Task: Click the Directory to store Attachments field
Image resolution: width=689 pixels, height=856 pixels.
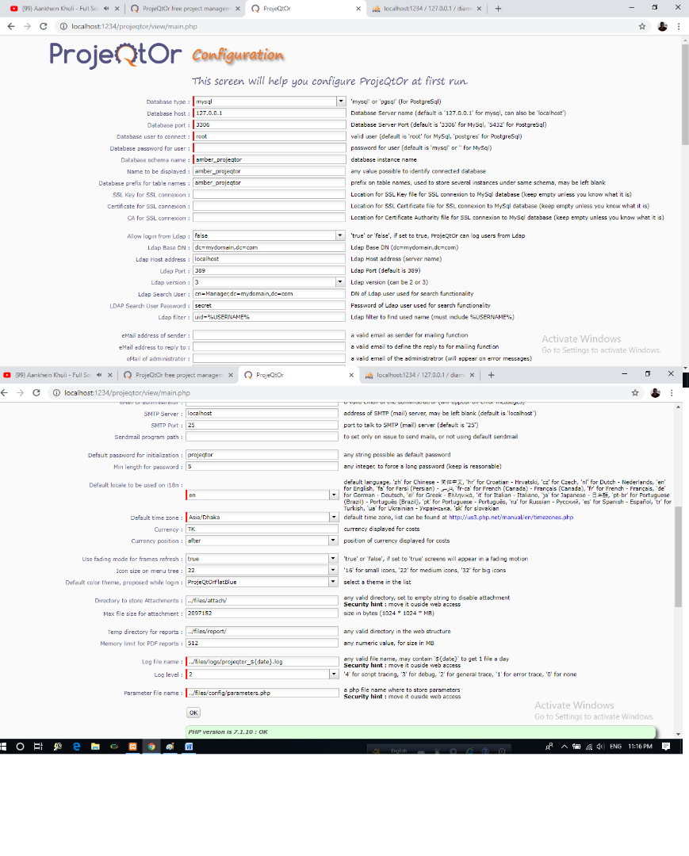Action: [262, 601]
